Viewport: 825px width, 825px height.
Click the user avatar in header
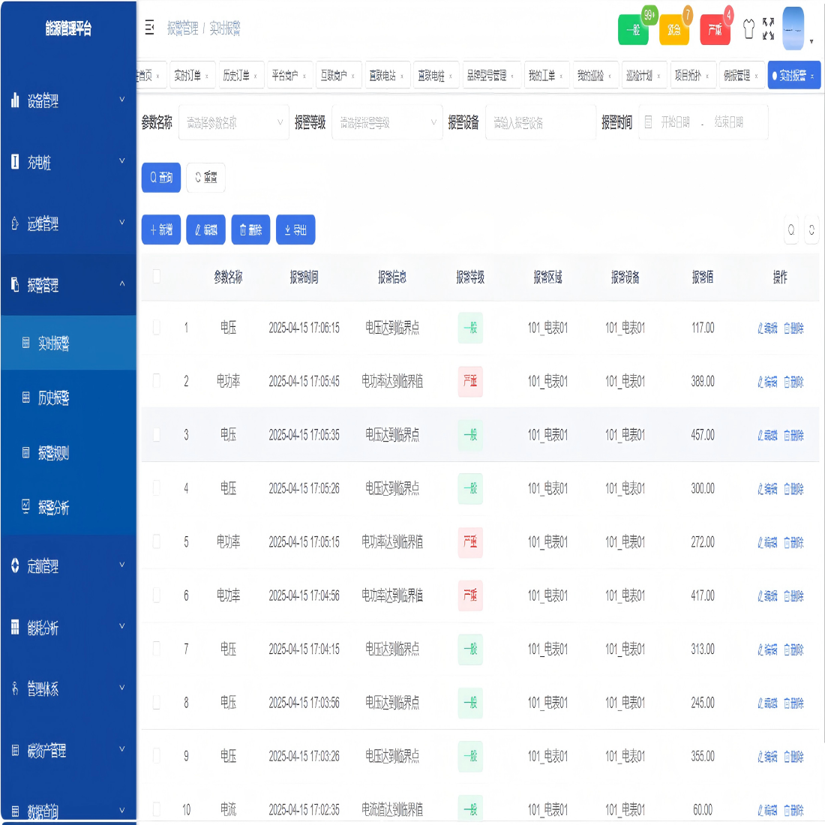click(x=793, y=29)
